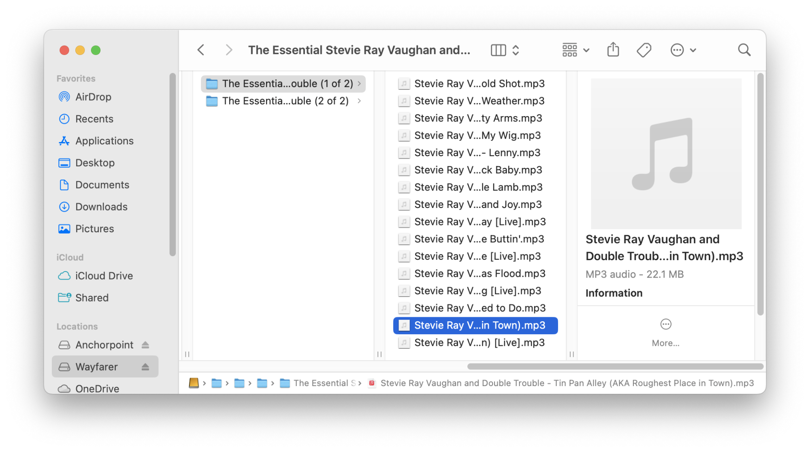Click the horizontal scrollbar of columns

pyautogui.click(x=615, y=366)
